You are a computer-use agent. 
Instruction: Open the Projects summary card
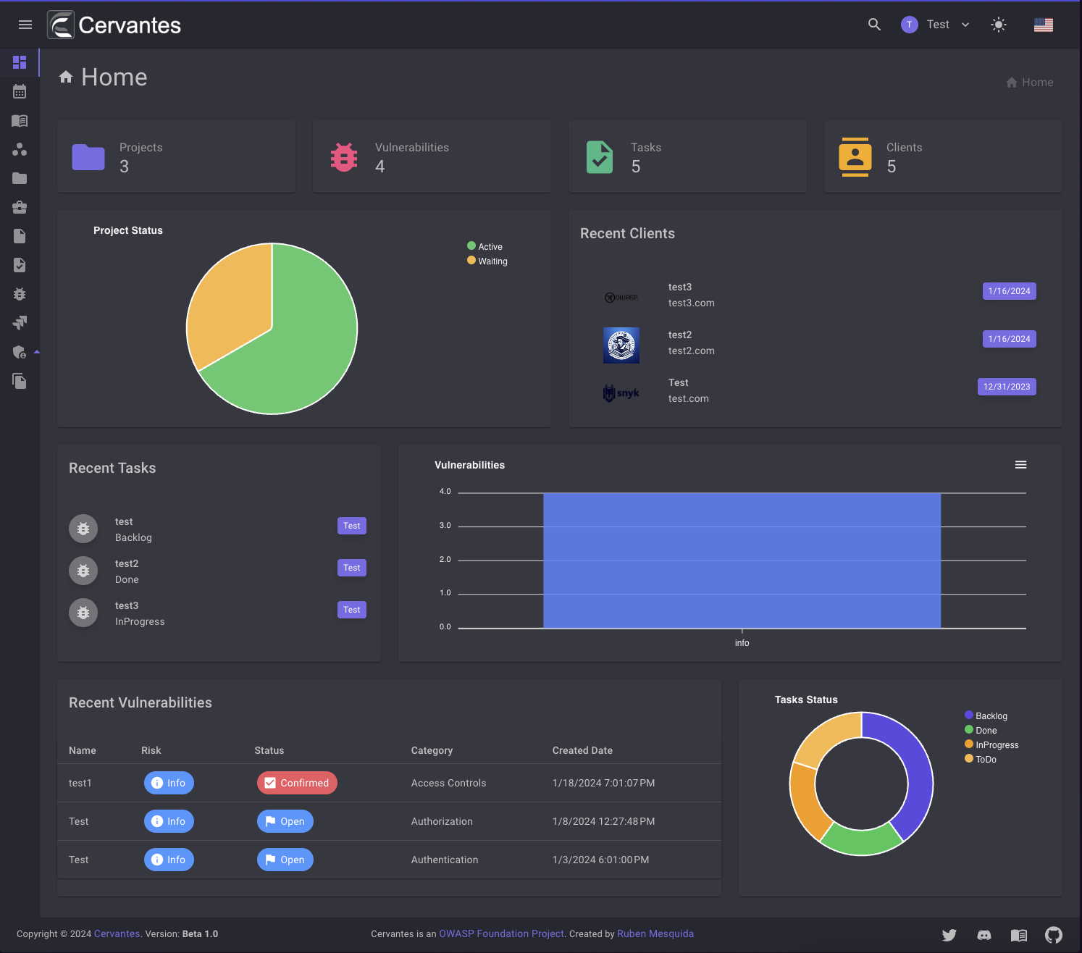coord(176,156)
